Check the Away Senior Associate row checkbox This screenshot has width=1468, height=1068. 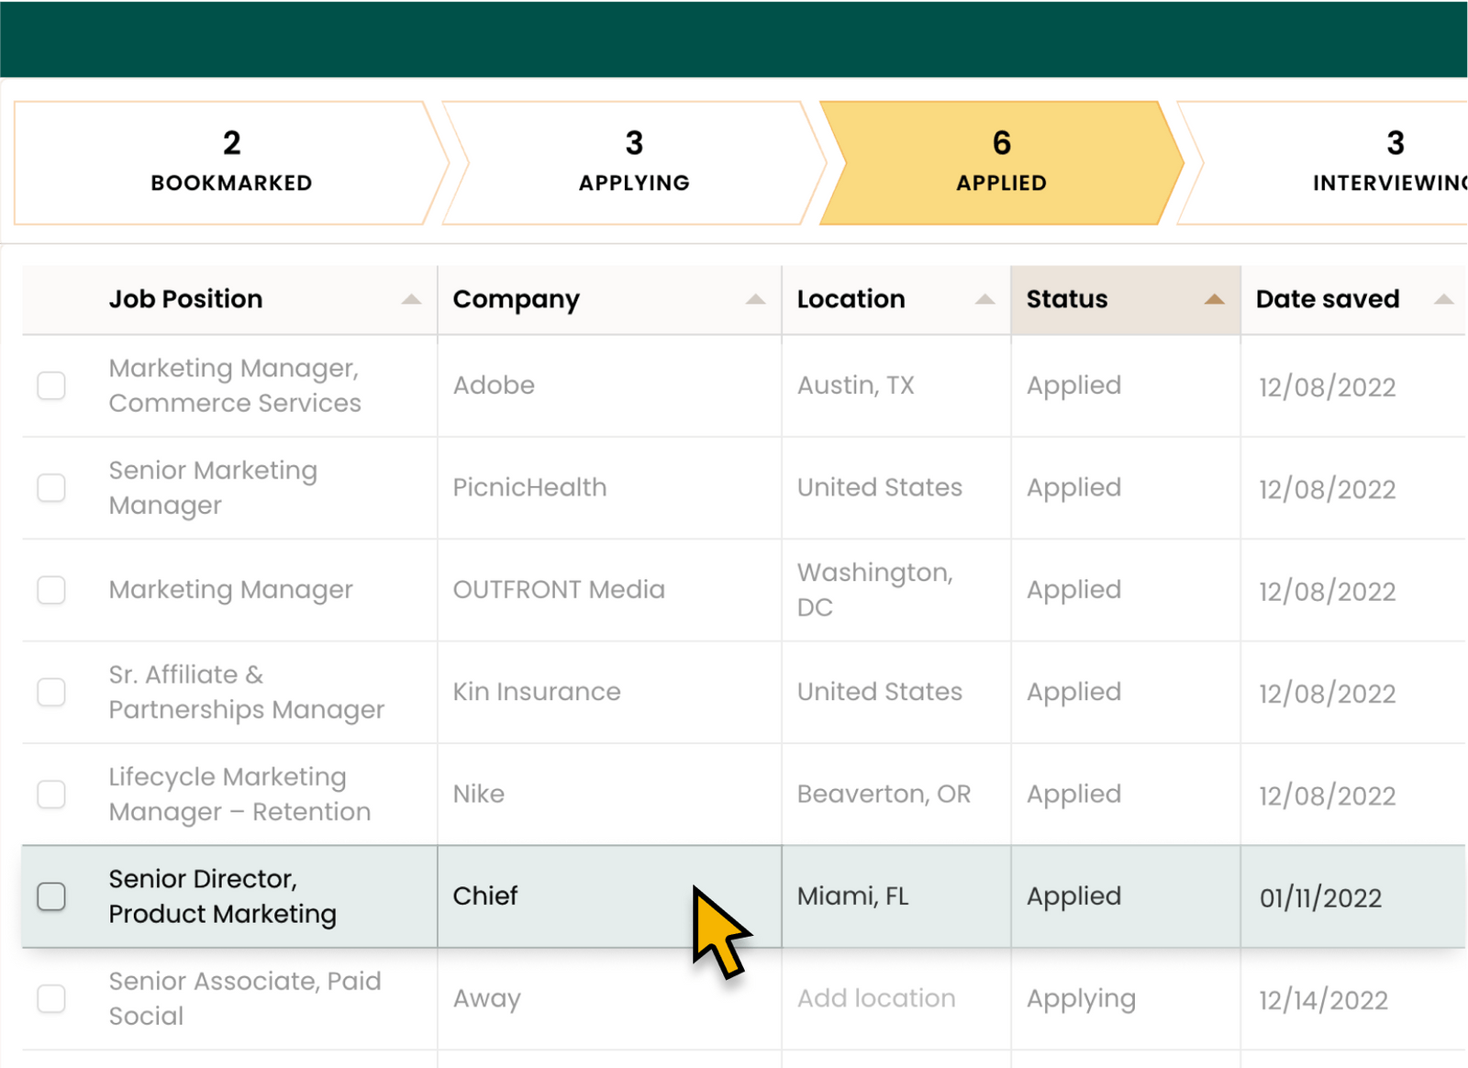pyautogui.click(x=50, y=999)
